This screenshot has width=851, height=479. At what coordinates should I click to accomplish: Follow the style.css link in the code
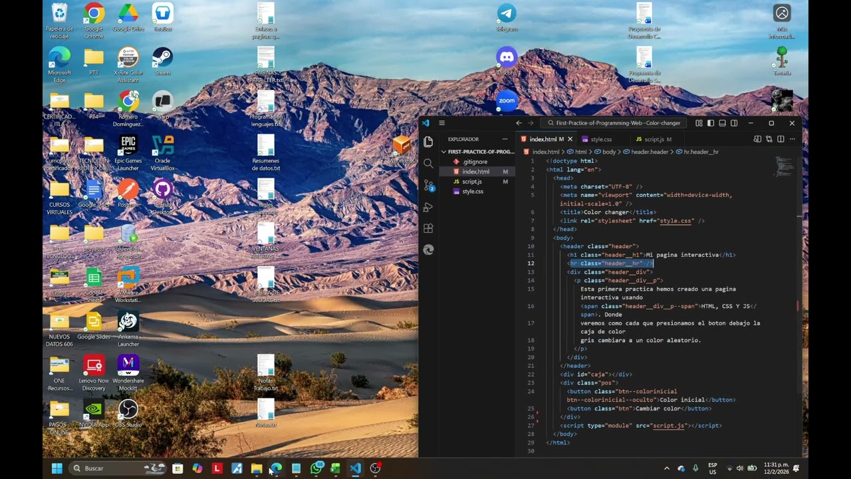(676, 221)
